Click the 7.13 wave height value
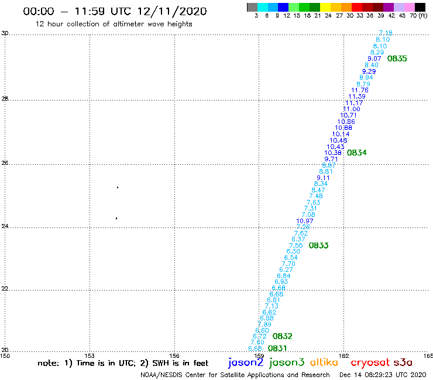The width and height of the screenshot is (433, 380). [272, 306]
